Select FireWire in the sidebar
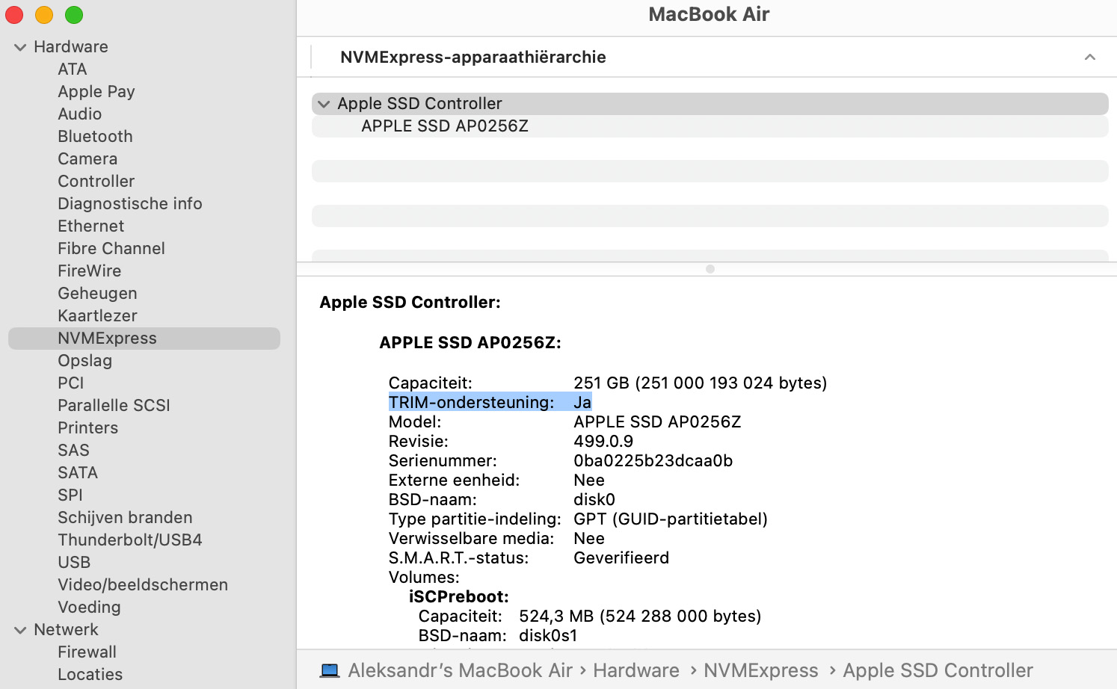 90,271
